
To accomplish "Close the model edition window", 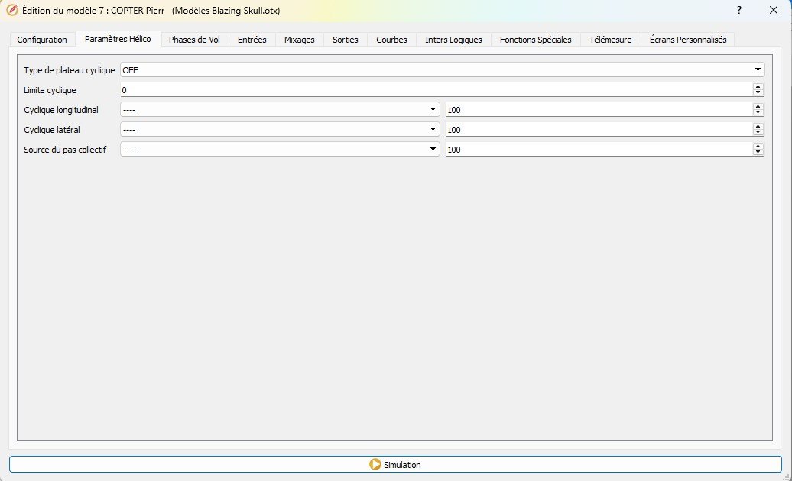I will (x=774, y=11).
